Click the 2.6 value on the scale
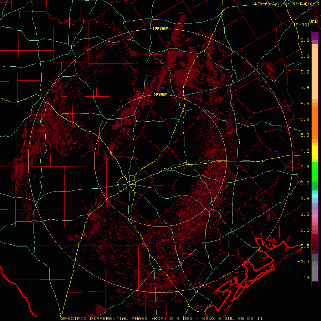 tap(305, 183)
